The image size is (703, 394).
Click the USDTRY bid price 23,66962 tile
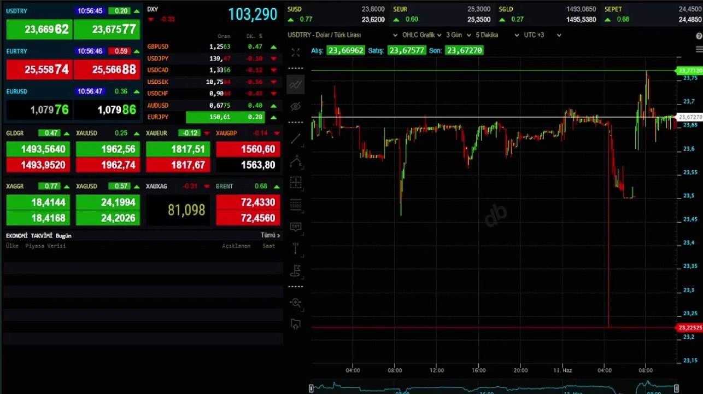(x=39, y=30)
